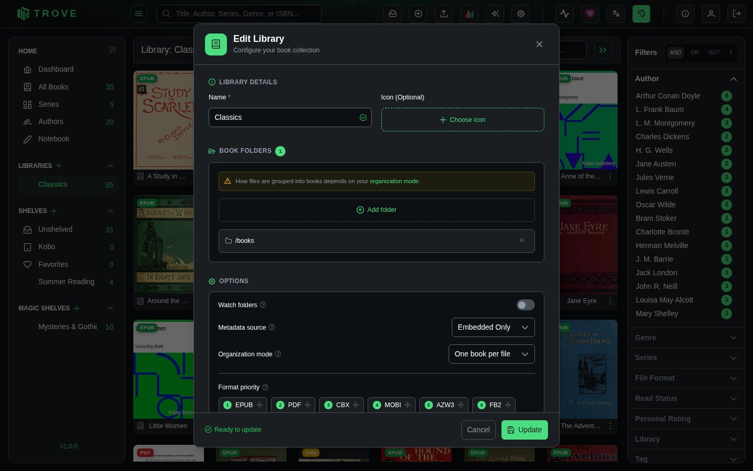Open settings gear icon in top toolbar

click(521, 14)
